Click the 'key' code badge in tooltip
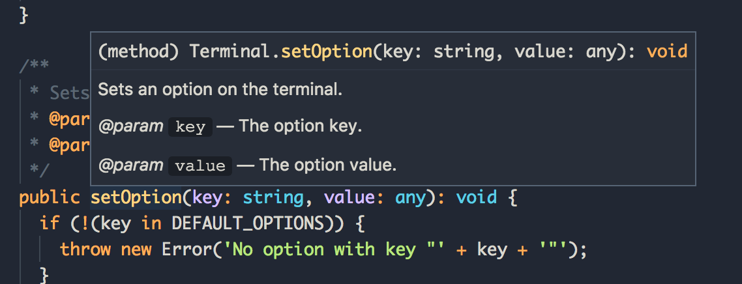742x284 pixels. (190, 127)
